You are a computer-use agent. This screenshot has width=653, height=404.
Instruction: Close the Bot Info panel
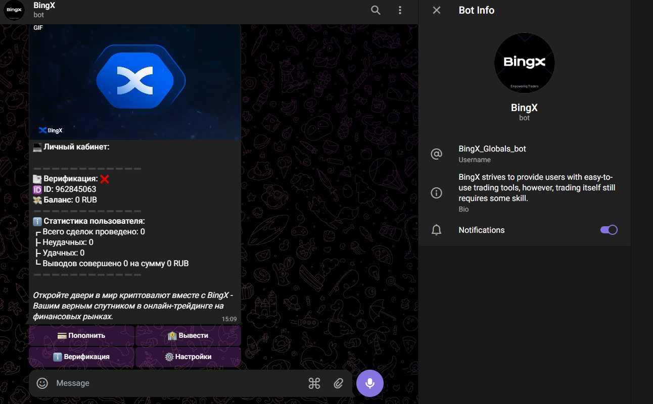pos(437,10)
